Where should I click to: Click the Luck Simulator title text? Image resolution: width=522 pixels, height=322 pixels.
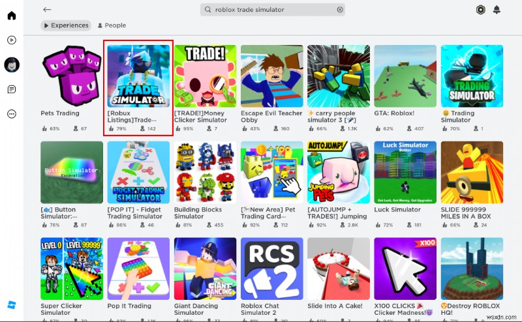pyautogui.click(x=397, y=210)
